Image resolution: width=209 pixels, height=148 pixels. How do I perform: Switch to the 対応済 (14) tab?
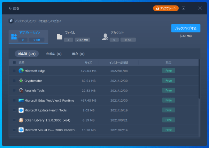pyautogui.click(x=27, y=54)
